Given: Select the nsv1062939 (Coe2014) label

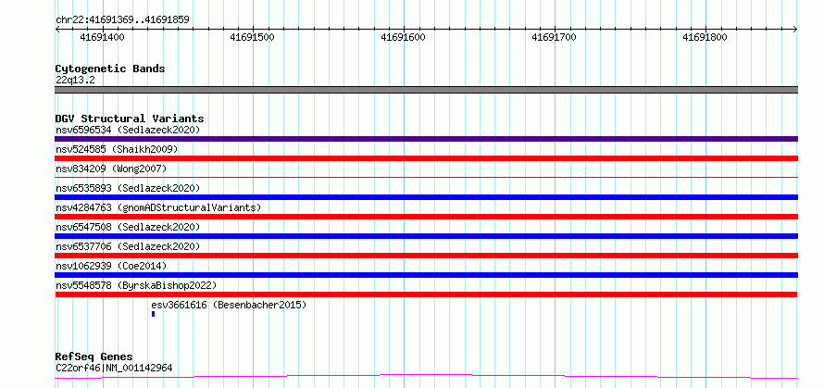Looking at the screenshot, I should coord(111,266).
